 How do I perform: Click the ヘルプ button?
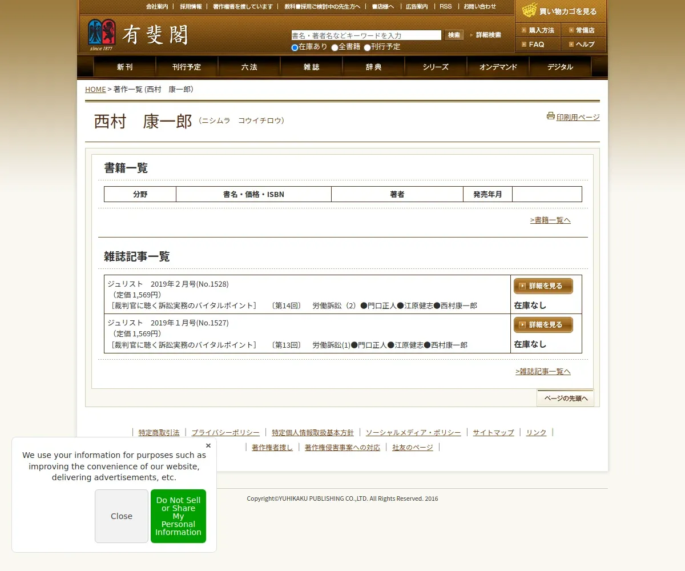pyautogui.click(x=583, y=45)
